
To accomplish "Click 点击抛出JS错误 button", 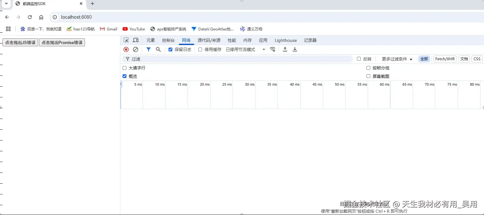I will click(x=20, y=42).
